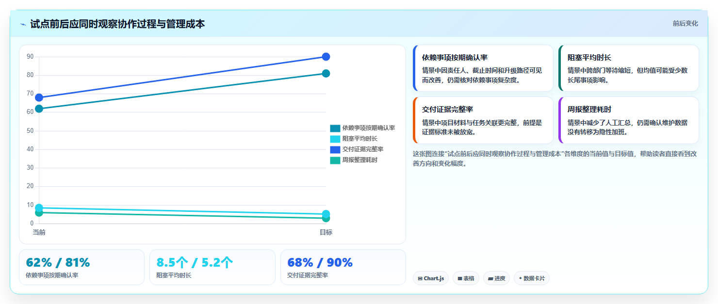The image size is (718, 304).
Task: Click the y-axis value 90
Action: click(30, 57)
